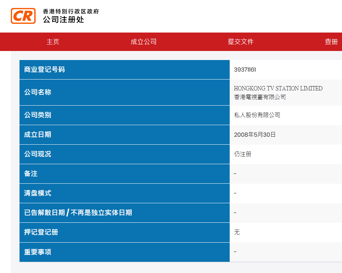Click the 成立日期 row label
Image resolution: width=342 pixels, height=273 pixels.
38,135
